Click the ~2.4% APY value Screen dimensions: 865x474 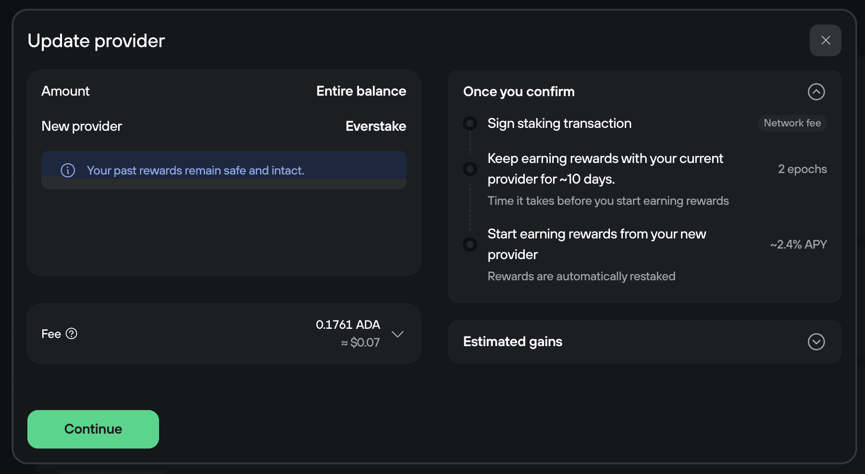point(798,244)
